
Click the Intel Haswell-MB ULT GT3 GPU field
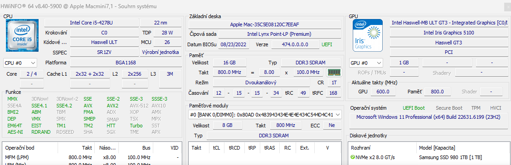[x=448, y=23]
